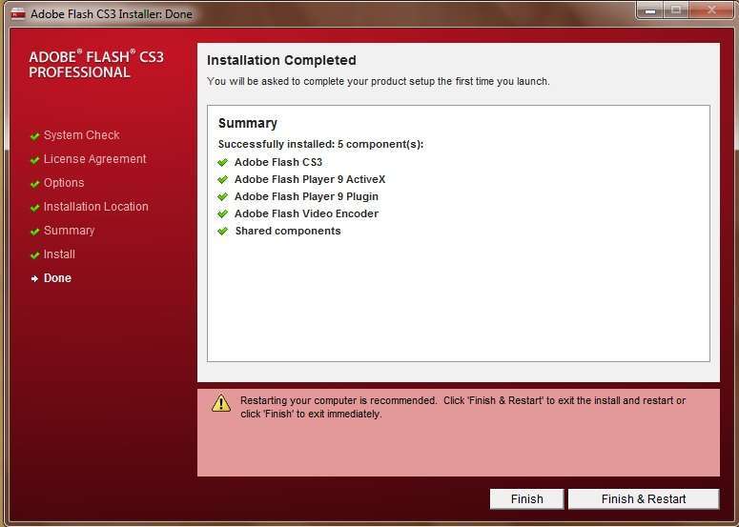Click the yellow warning triangle icon
The height and width of the screenshot is (527, 739).
[221, 403]
